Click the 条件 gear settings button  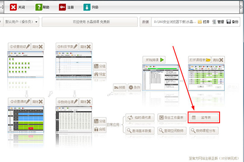point(134,87)
